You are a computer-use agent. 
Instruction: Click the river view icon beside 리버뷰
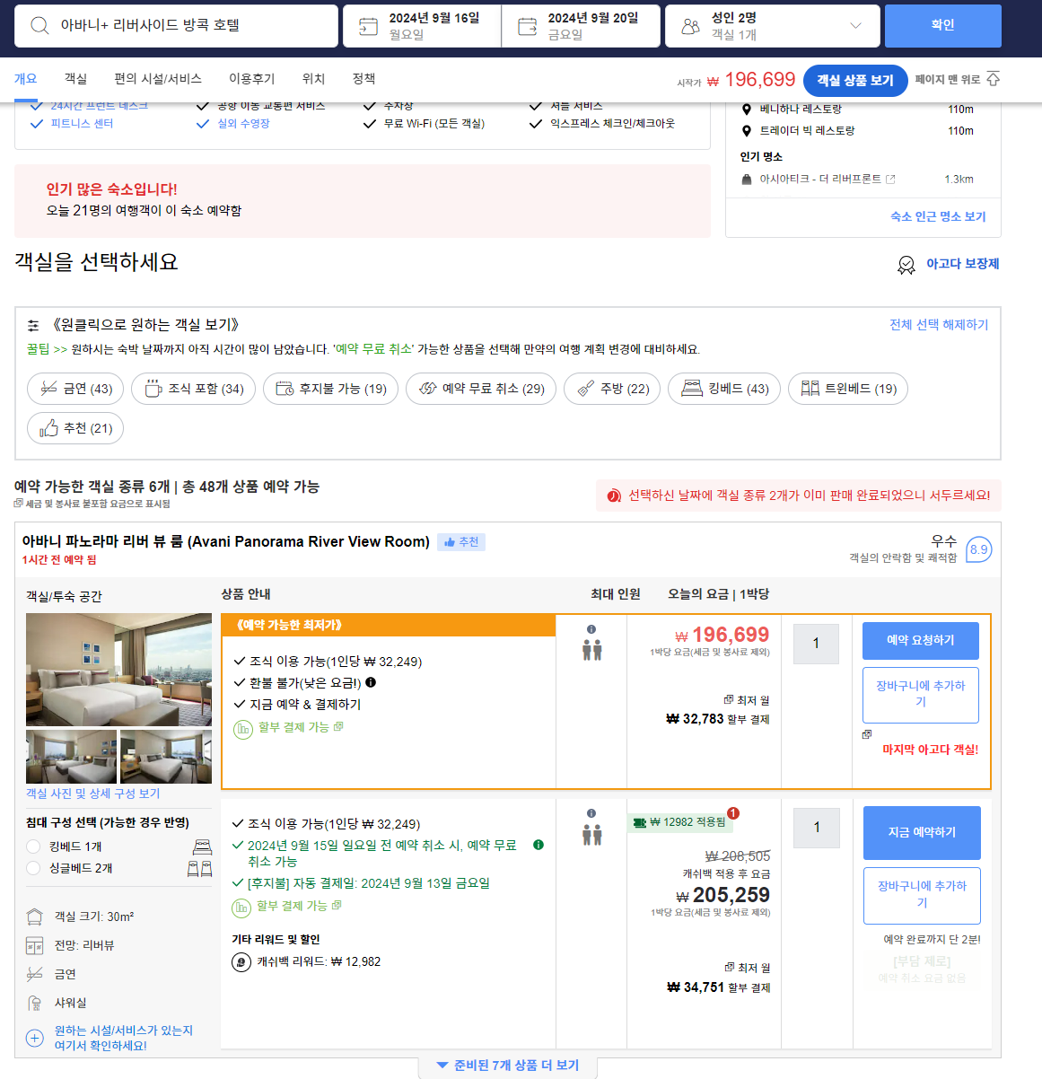coord(35,945)
